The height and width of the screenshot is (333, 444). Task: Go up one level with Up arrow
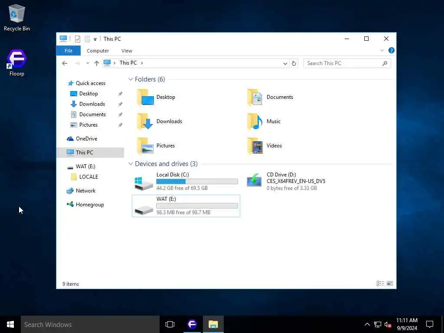point(97,63)
